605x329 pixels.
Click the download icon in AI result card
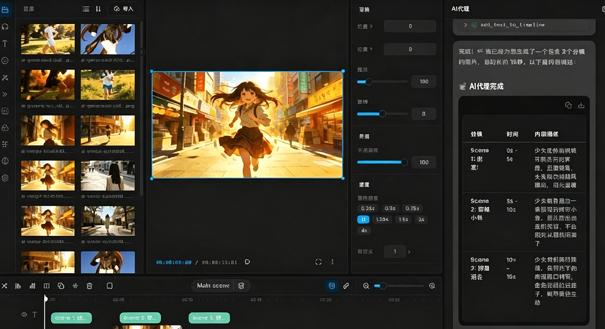coord(581,105)
